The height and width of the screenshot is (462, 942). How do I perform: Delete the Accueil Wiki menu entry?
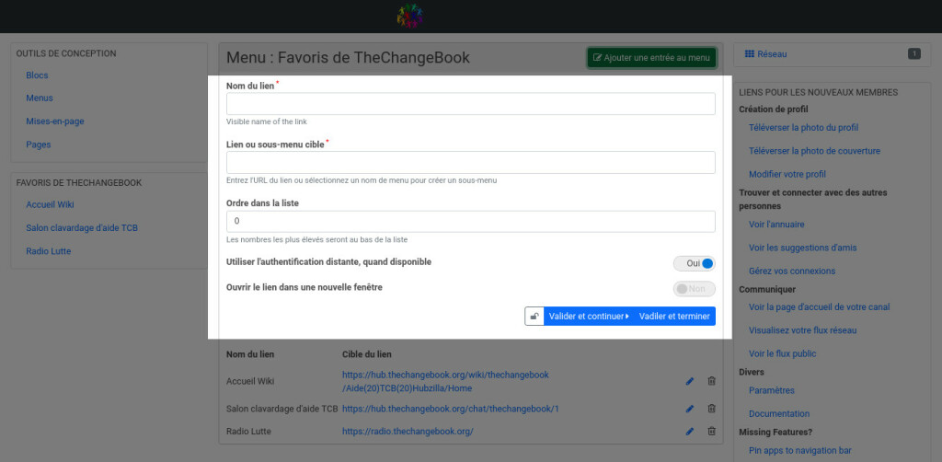711,381
